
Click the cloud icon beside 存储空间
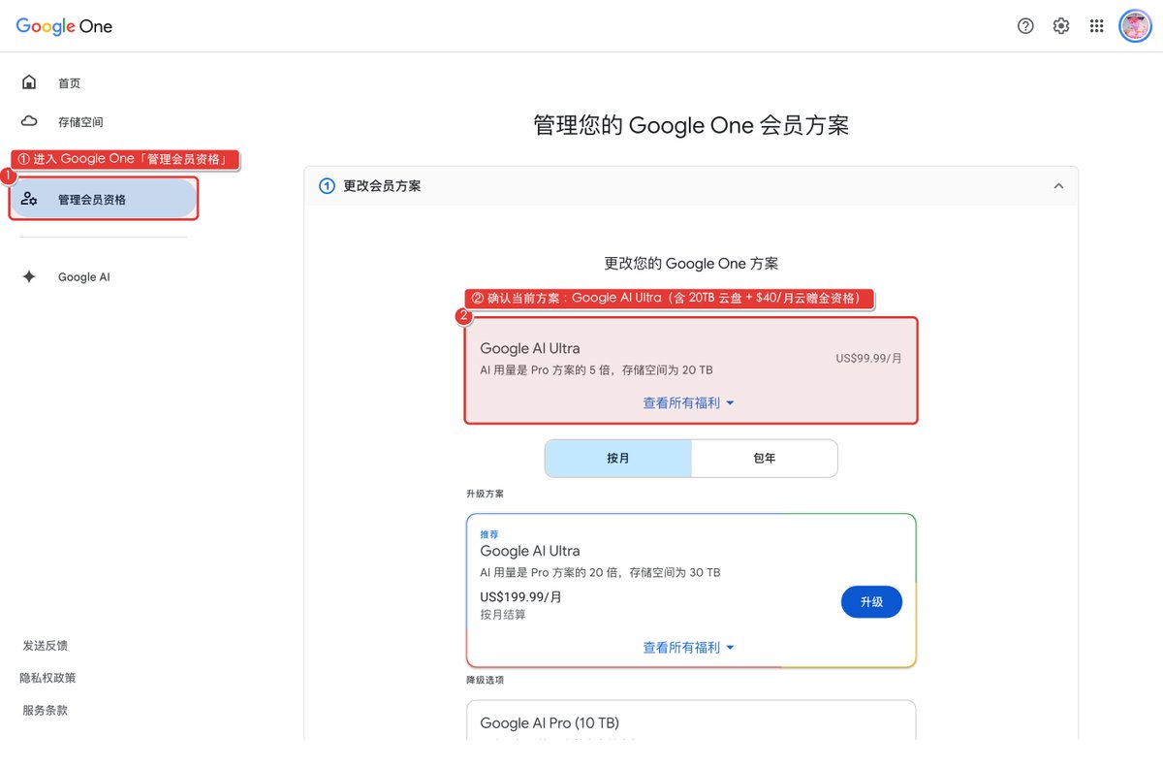(29, 121)
